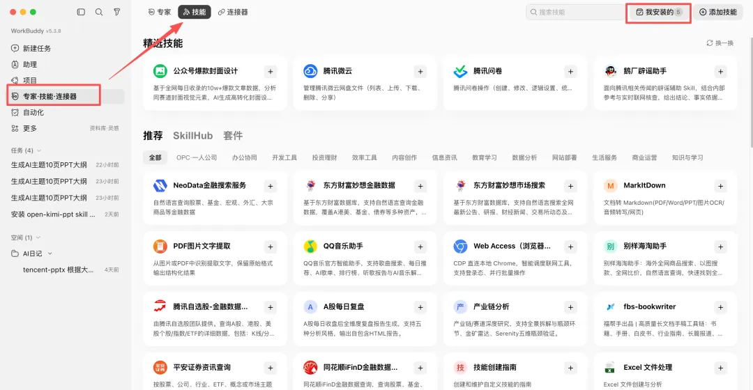Filter by 网站部署 category
753x390 pixels.
pyautogui.click(x=564, y=157)
